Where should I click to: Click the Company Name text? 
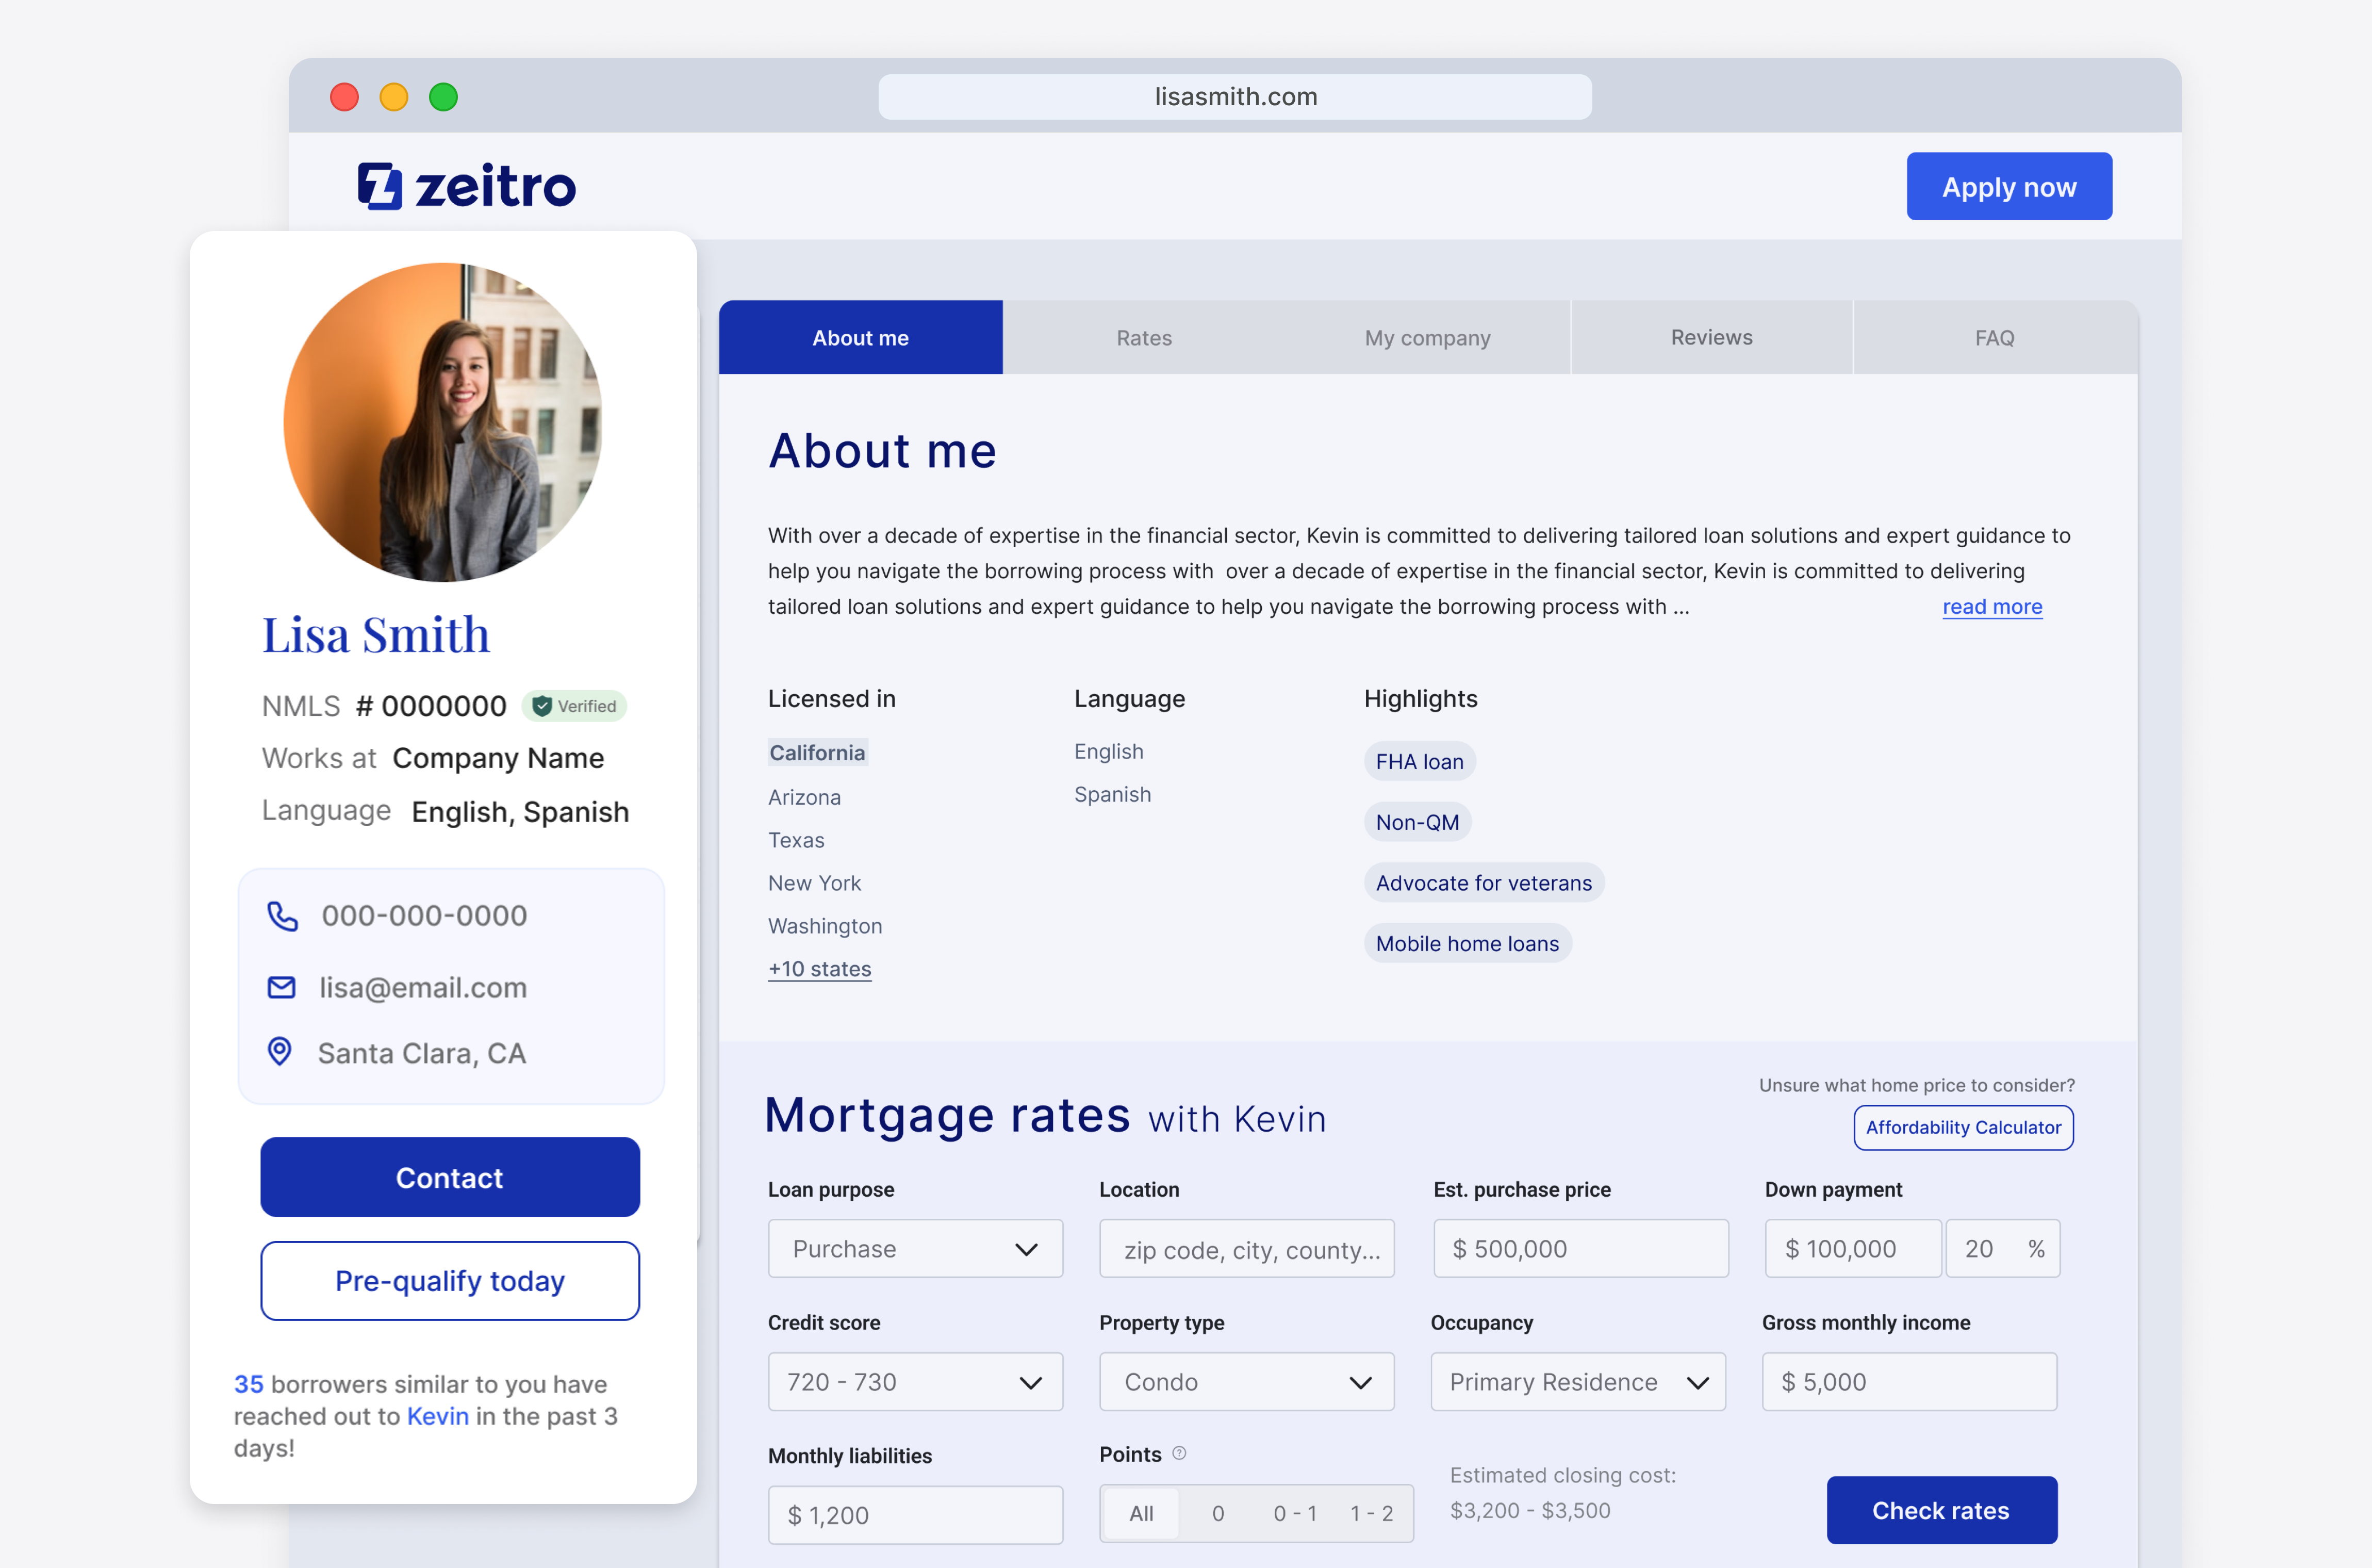[x=499, y=758]
